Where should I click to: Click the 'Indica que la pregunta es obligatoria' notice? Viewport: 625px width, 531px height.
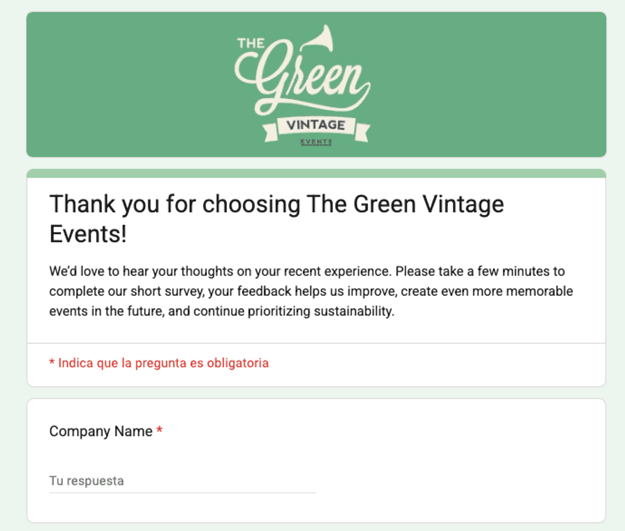click(159, 363)
